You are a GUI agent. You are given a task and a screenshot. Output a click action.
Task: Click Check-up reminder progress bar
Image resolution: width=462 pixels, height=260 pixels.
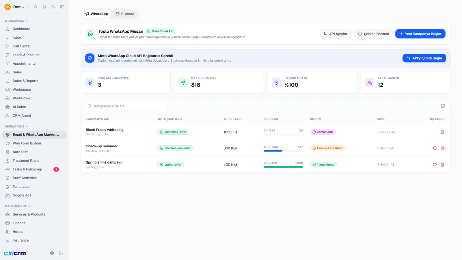(x=283, y=151)
